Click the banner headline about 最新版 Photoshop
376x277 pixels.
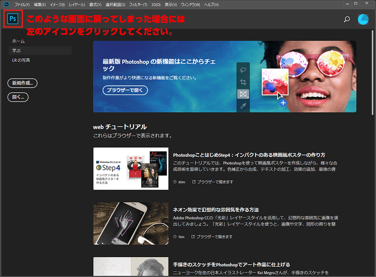[159, 65]
